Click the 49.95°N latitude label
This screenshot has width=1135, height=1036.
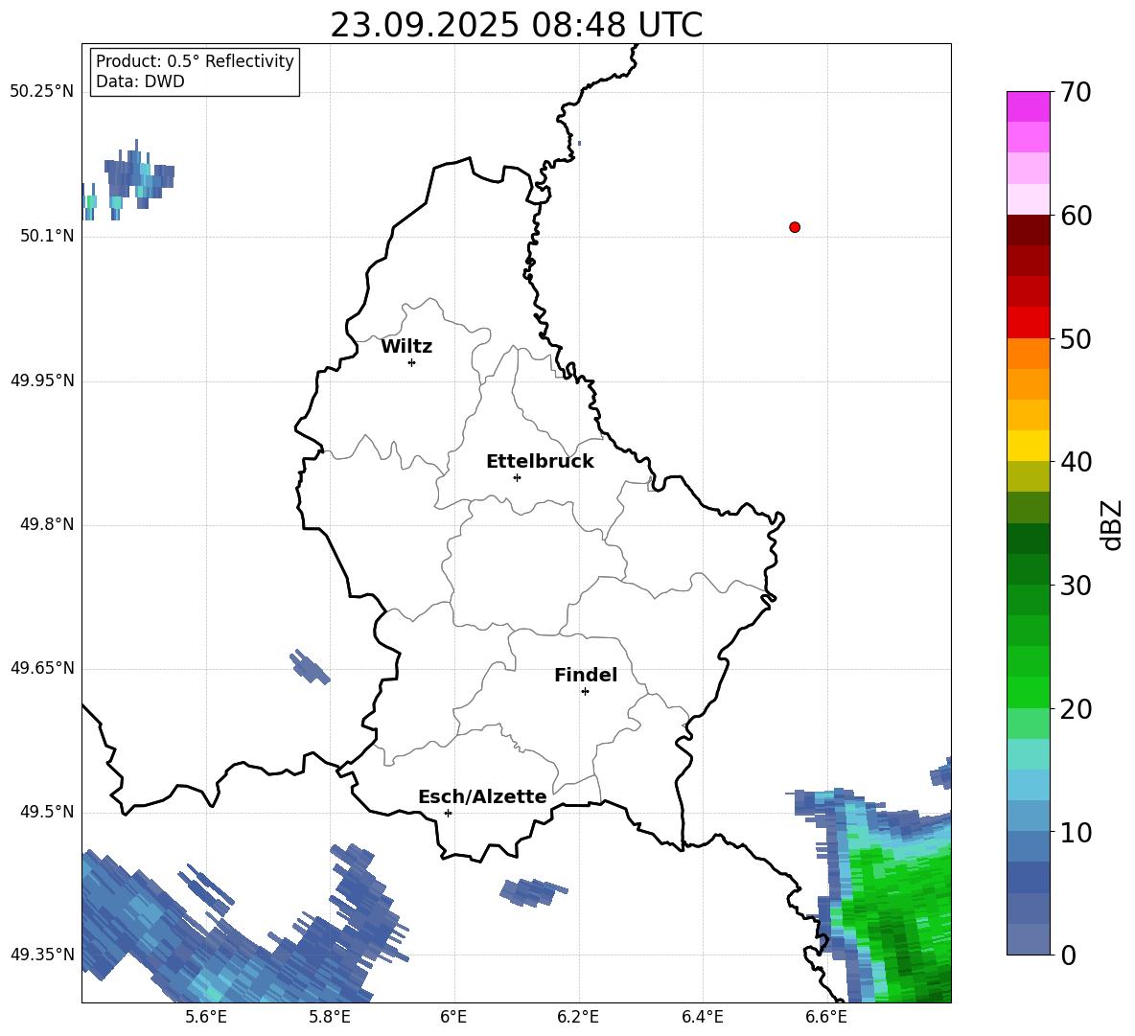coord(42,380)
